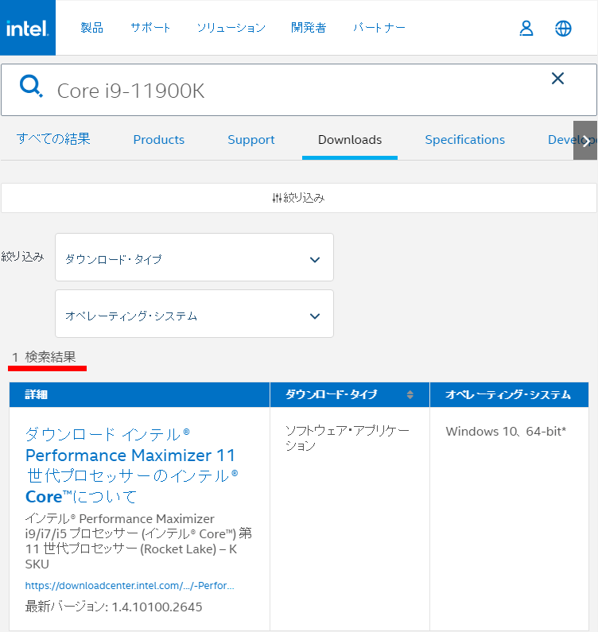
Task: Click the オペレーティング・システム column header
Action: pos(509,394)
